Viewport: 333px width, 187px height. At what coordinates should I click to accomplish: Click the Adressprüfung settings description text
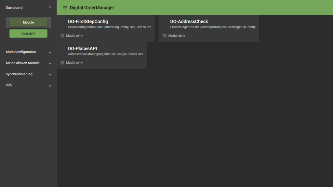click(213, 27)
